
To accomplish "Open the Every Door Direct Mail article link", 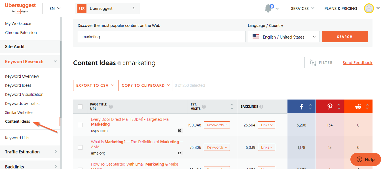I will point(131,122).
